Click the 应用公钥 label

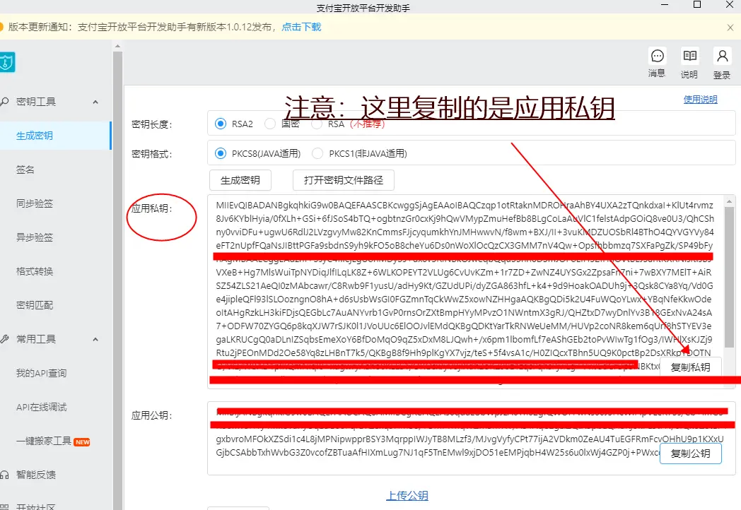152,415
